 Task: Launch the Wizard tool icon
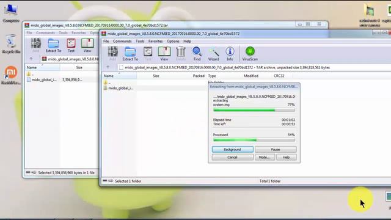point(214,53)
